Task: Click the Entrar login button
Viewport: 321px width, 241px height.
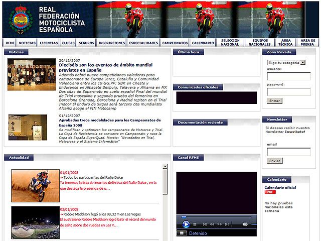Action: tap(274, 100)
